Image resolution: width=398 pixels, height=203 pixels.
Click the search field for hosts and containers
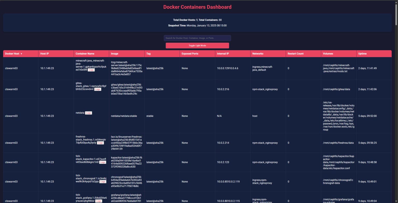(x=197, y=38)
